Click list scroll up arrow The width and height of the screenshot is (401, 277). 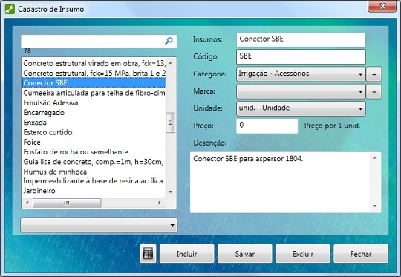(x=171, y=63)
